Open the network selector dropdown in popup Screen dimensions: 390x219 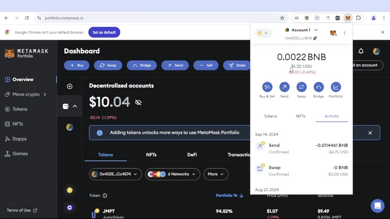[263, 33]
